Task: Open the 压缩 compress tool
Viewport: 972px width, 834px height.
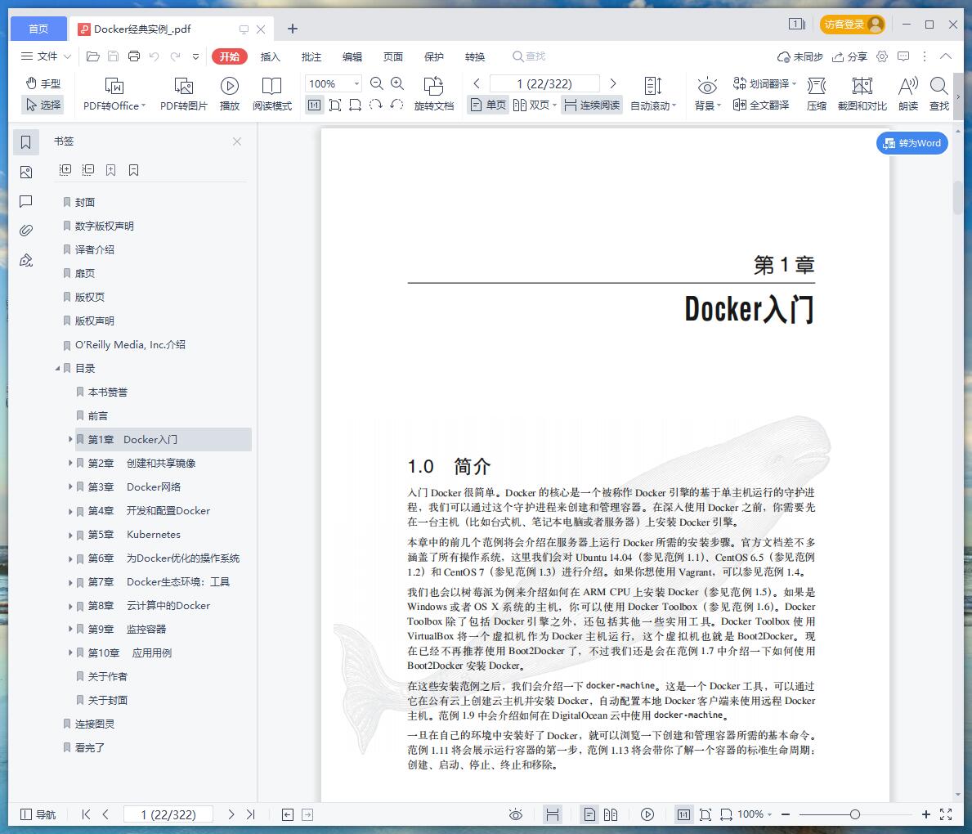Action: pyautogui.click(x=817, y=94)
